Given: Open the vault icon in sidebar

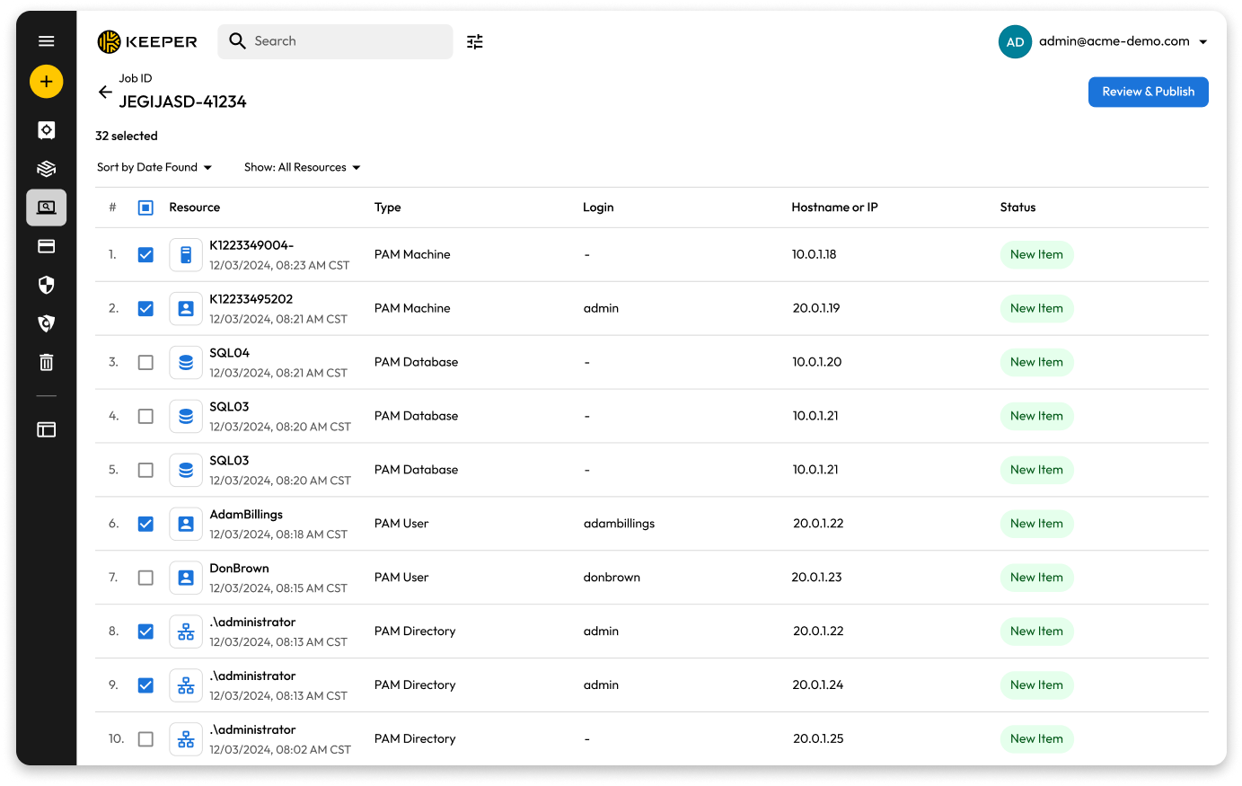Looking at the screenshot, I should [x=47, y=130].
